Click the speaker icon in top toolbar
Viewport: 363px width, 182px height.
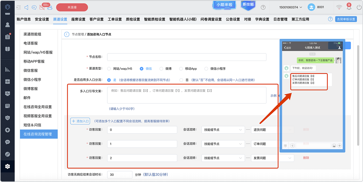coord(26,7)
